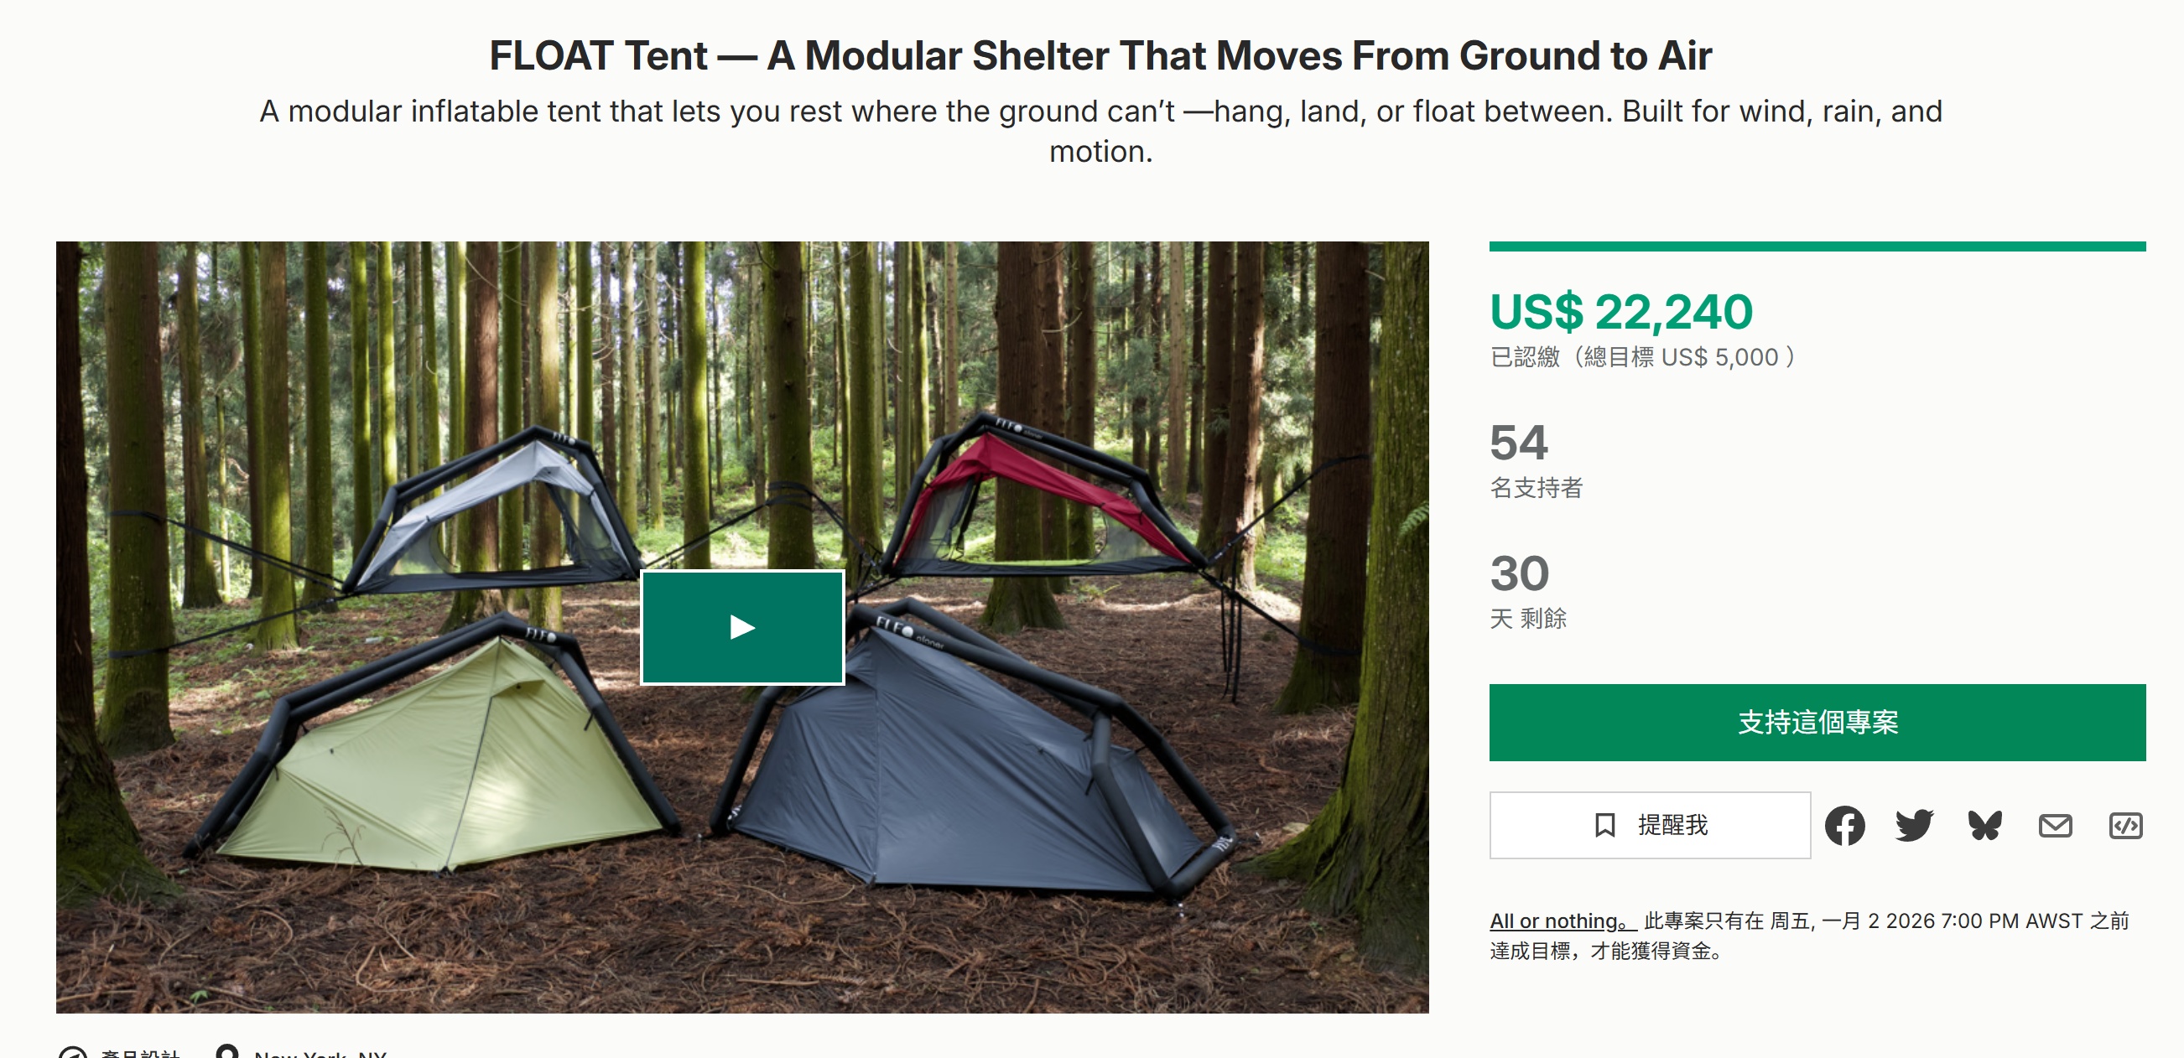Click the 30 days remaining number
Screen dimensions: 2184x1058
click(x=1519, y=573)
